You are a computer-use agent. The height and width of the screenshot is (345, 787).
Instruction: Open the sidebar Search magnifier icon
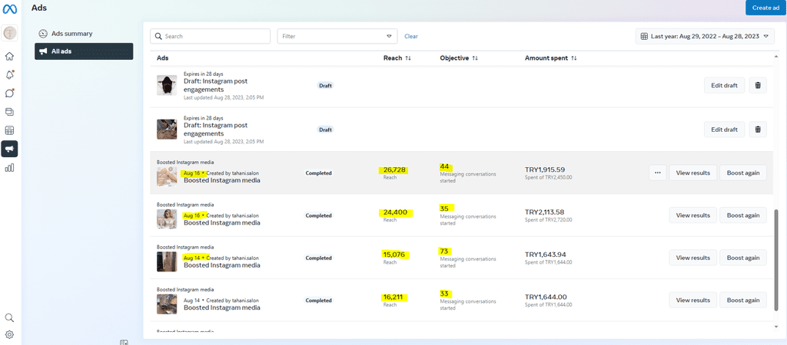pyautogui.click(x=9, y=318)
